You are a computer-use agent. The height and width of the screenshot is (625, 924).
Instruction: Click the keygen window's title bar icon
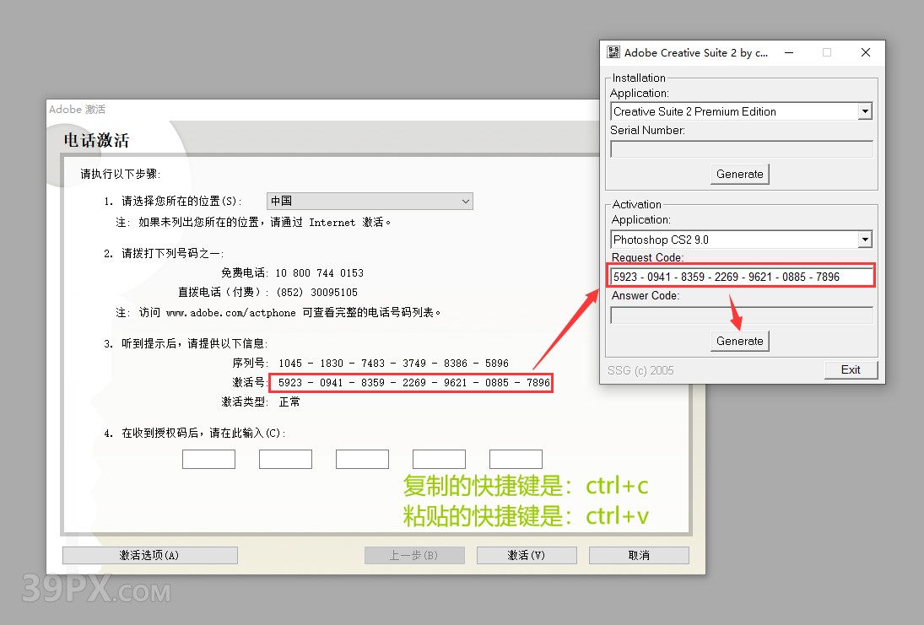pyautogui.click(x=613, y=52)
